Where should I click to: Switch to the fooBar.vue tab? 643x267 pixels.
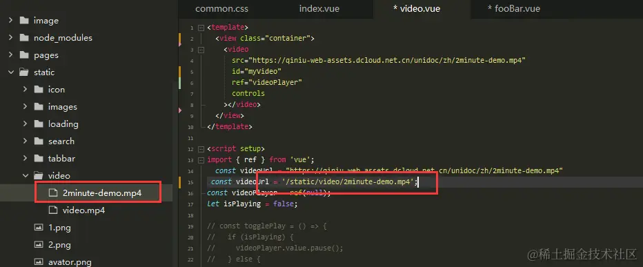514,8
